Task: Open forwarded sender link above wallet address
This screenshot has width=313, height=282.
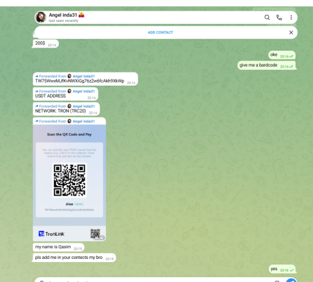Action: pos(84,76)
